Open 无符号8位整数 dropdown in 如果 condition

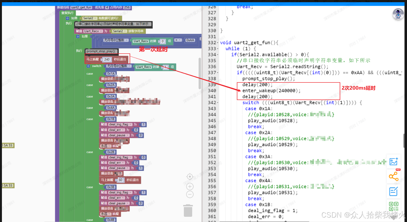click(116, 40)
